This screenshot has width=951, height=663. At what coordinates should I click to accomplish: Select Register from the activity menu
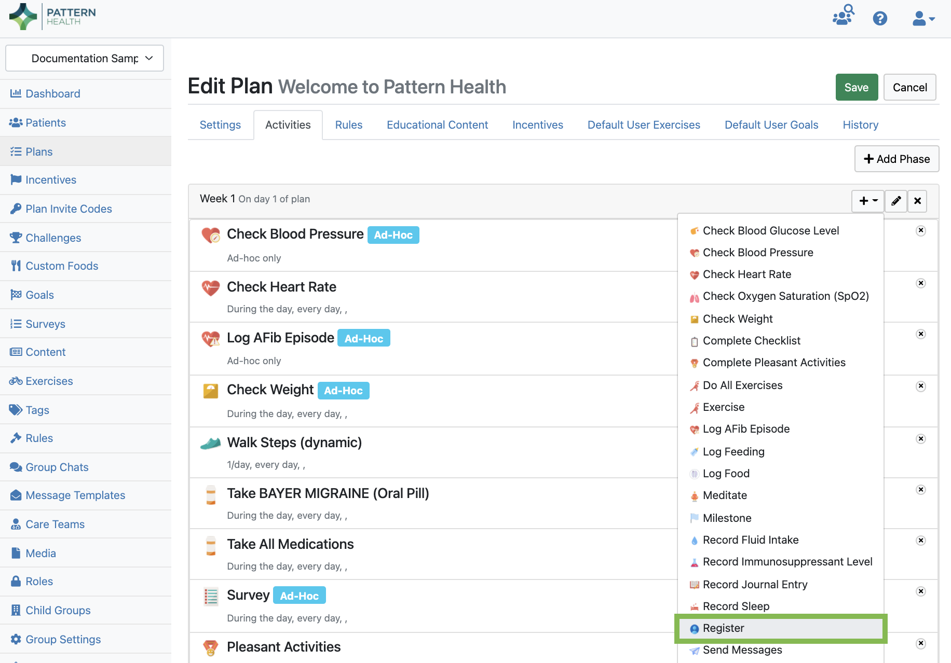pyautogui.click(x=723, y=628)
